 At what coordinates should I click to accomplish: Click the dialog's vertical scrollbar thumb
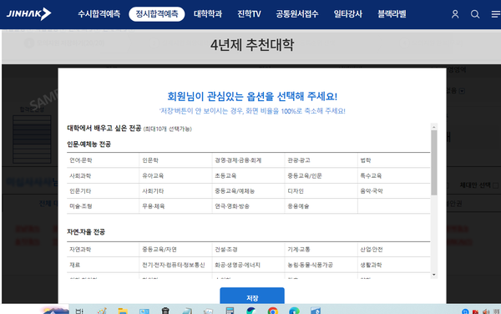(433, 163)
